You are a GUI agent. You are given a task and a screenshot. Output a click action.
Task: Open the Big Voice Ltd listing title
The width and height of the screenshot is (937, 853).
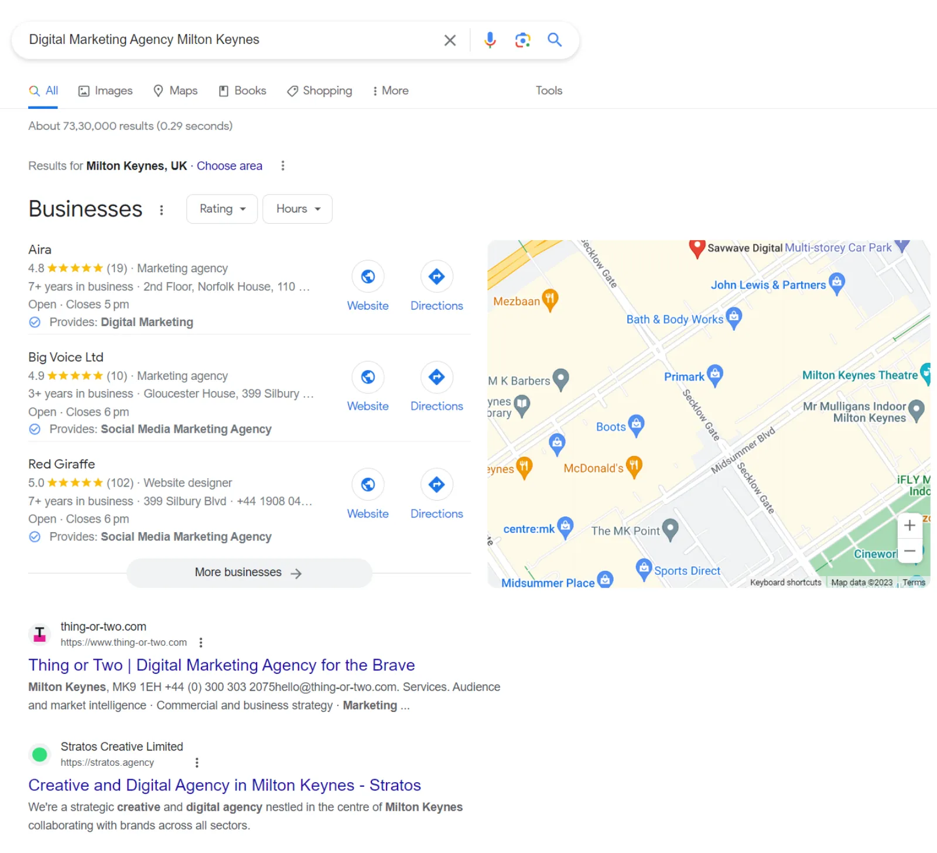coord(66,357)
